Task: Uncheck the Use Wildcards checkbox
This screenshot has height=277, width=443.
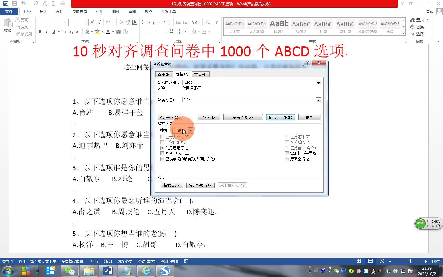Action: (x=162, y=148)
